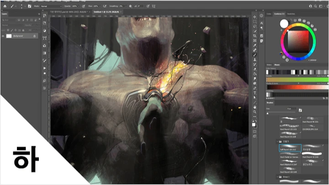329x185 pixels.
Task: Open the brush preset picker arrow
Action: click(x=25, y=6)
